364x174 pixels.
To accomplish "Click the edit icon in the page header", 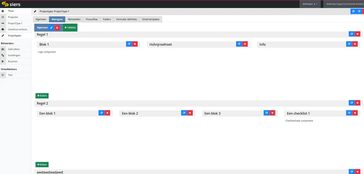I will pyautogui.click(x=359, y=11).
